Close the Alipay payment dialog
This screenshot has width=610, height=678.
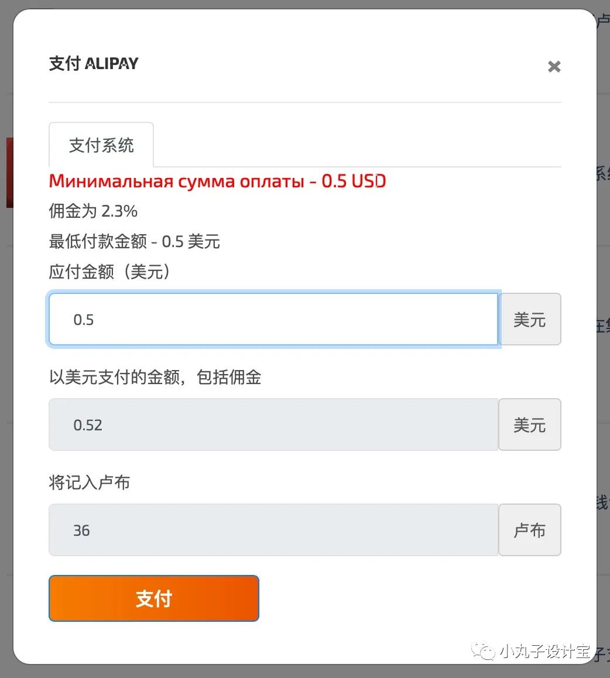point(554,67)
